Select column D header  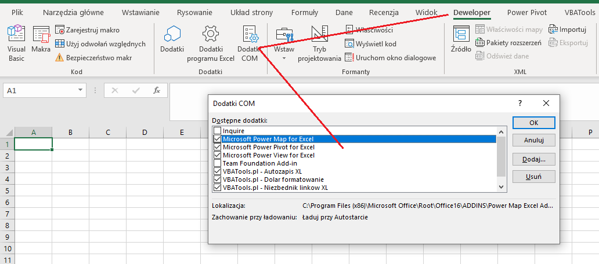(x=145, y=133)
